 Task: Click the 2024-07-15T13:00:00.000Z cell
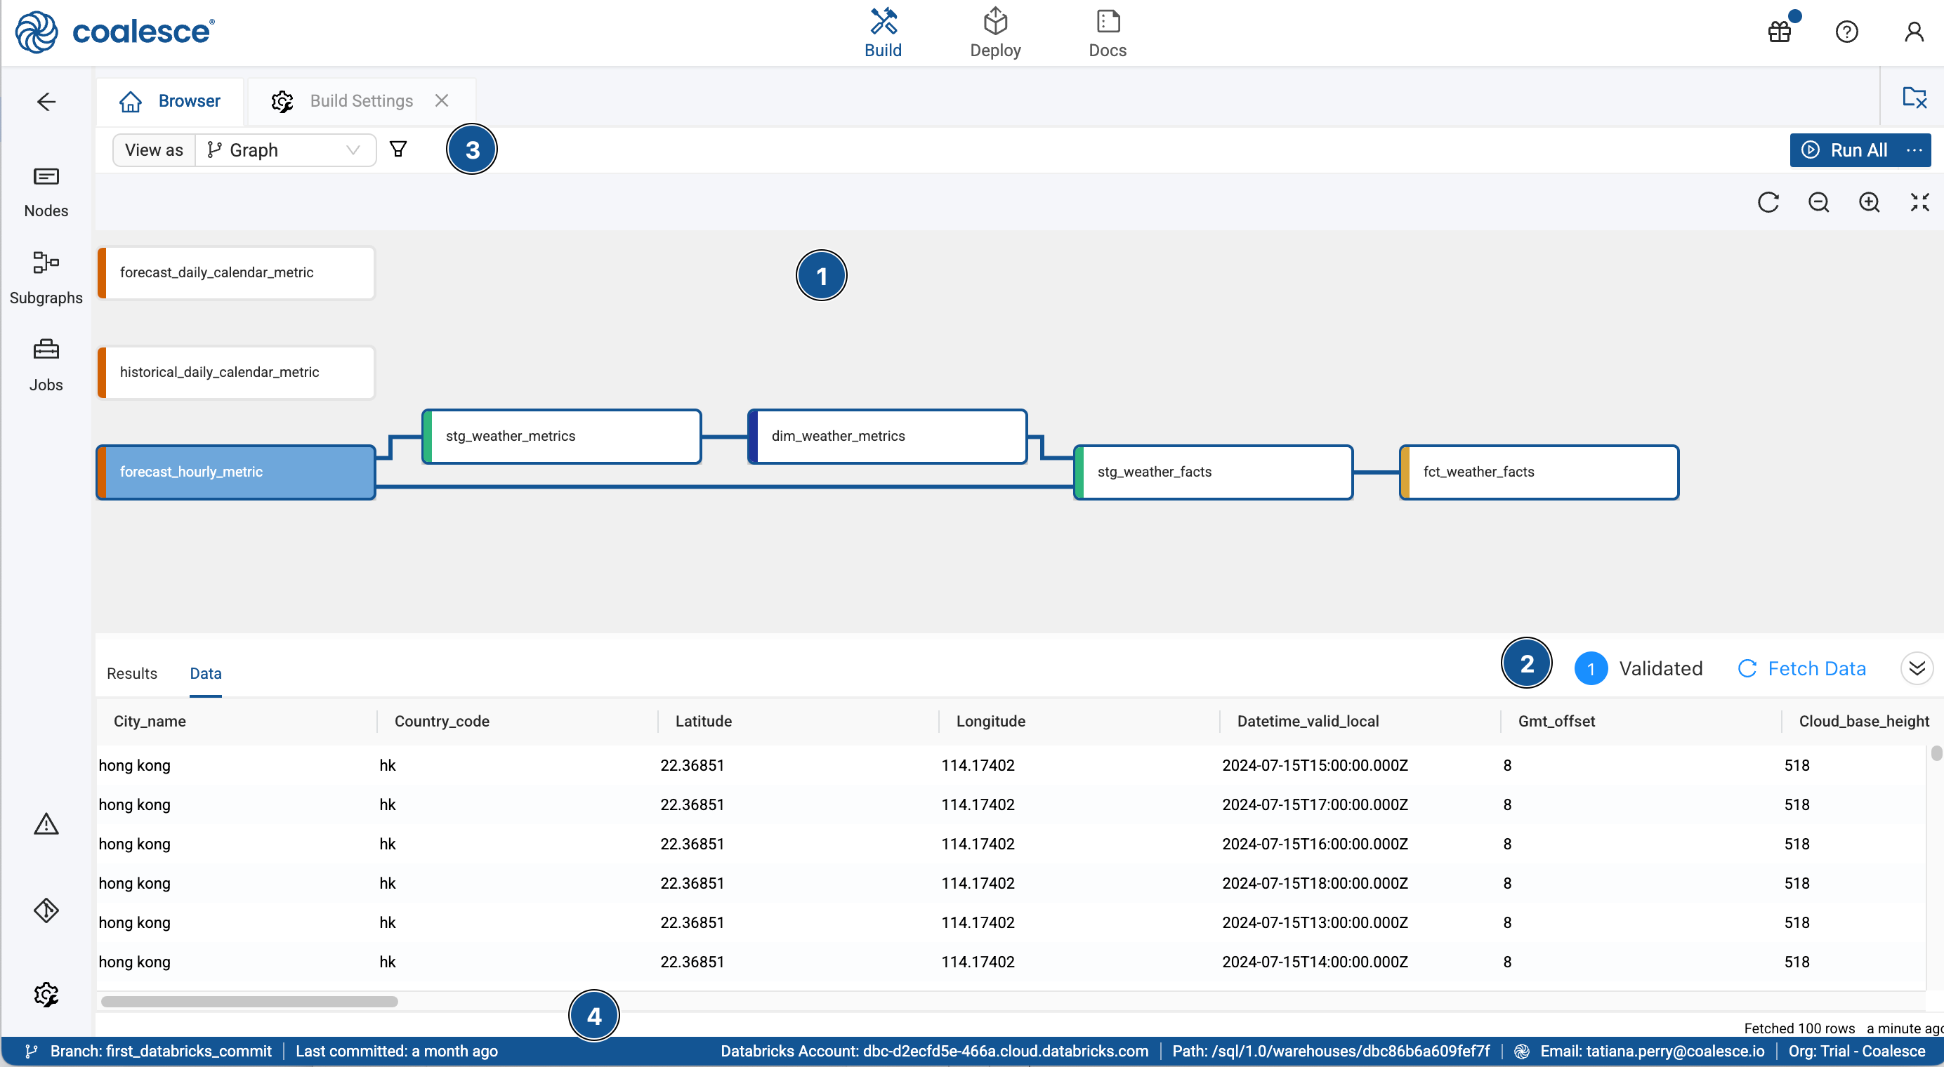pos(1315,922)
